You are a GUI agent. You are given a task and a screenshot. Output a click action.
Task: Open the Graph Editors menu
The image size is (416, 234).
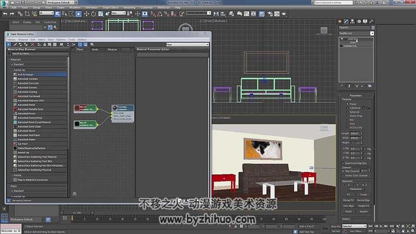click(110, 8)
